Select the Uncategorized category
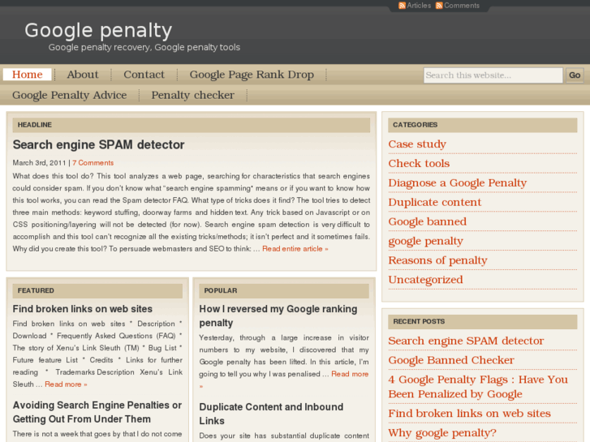 click(x=425, y=280)
